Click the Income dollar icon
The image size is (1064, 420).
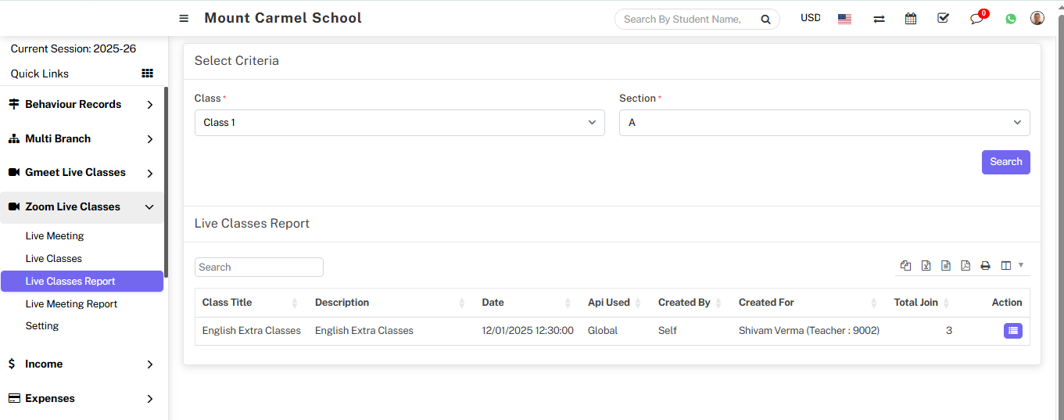(x=12, y=364)
